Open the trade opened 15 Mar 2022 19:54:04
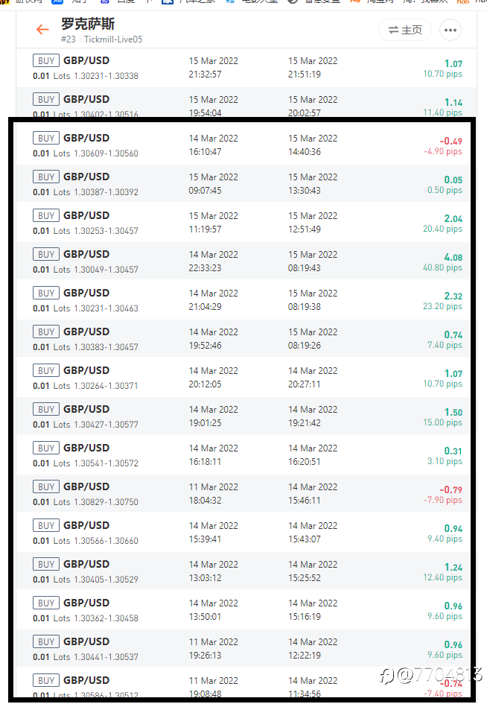 246,103
